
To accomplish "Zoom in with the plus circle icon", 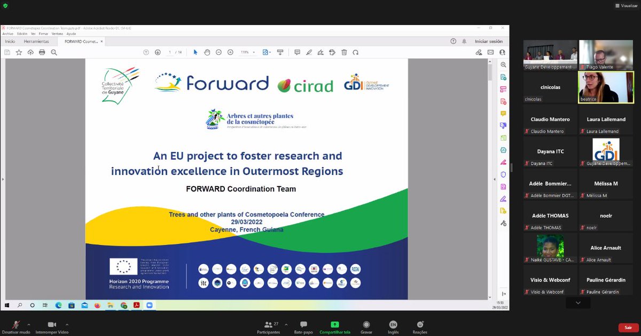I will pyautogui.click(x=230, y=52).
